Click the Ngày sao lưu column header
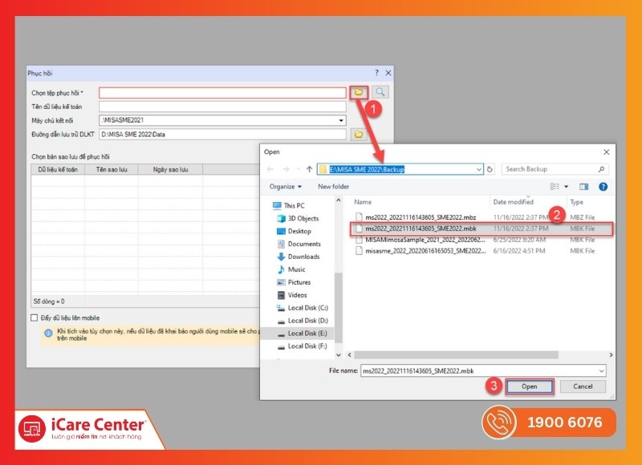The width and height of the screenshot is (642, 465). (x=170, y=169)
